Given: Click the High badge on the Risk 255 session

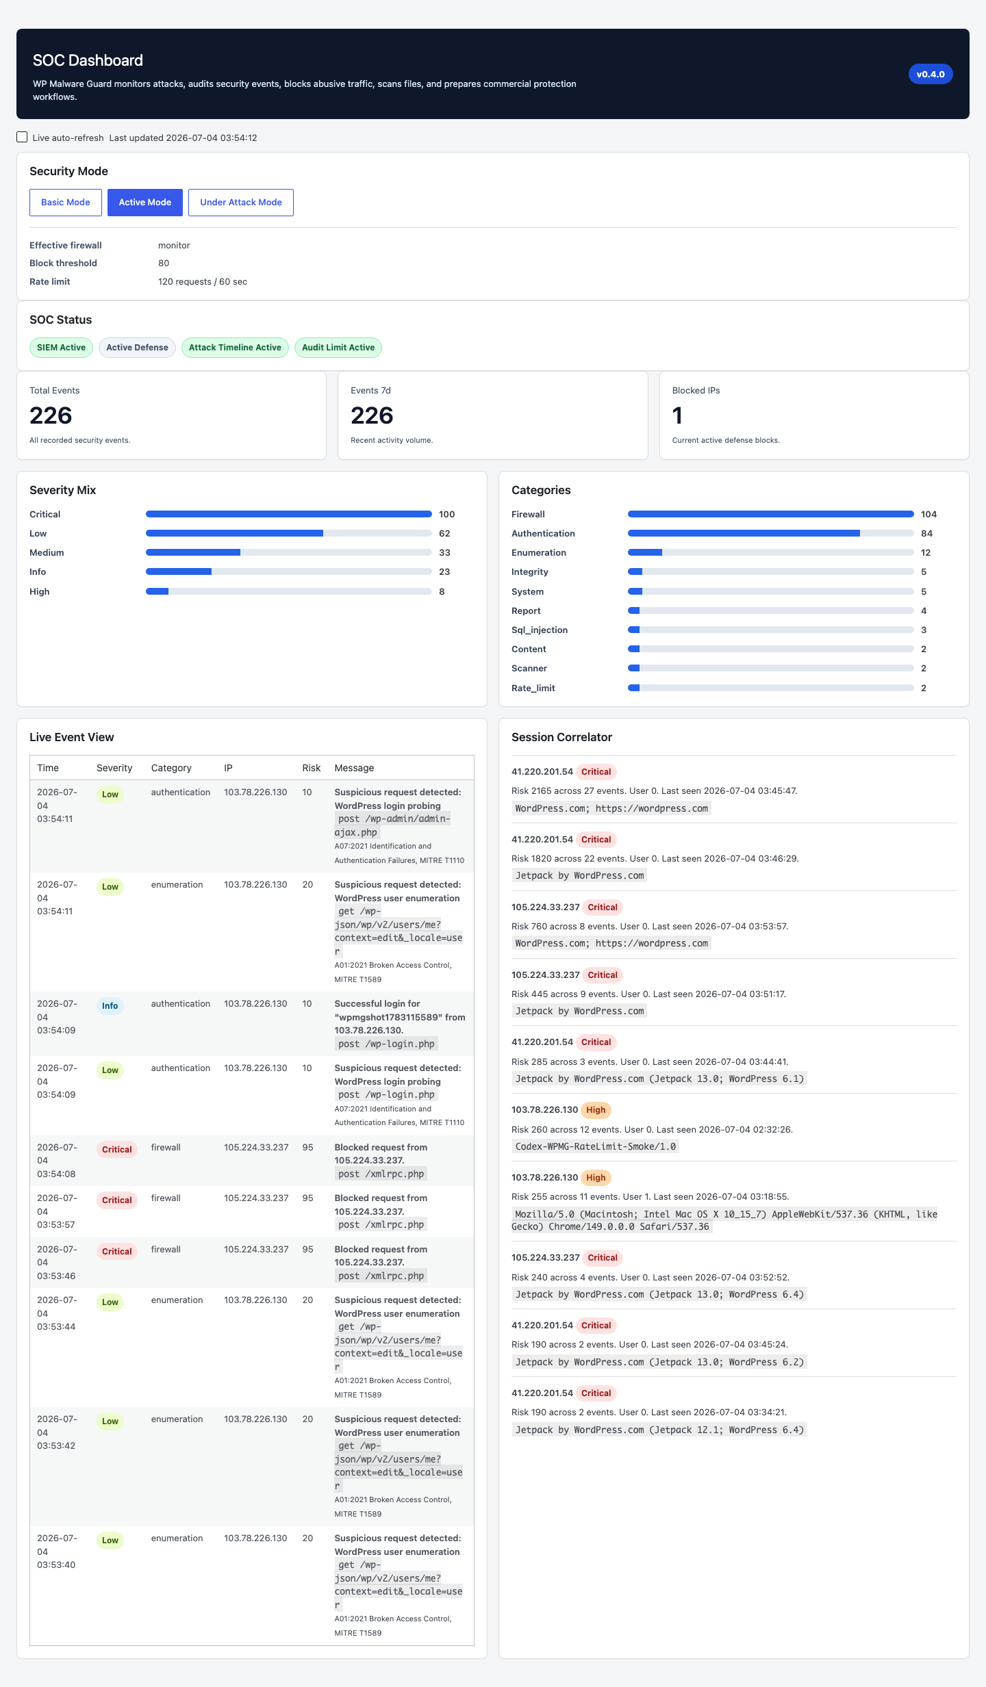Looking at the screenshot, I should [596, 1178].
